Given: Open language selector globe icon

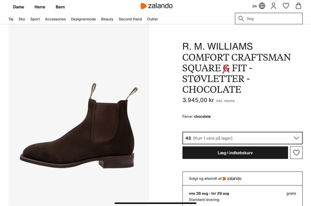Looking at the screenshot, I should point(262,6).
